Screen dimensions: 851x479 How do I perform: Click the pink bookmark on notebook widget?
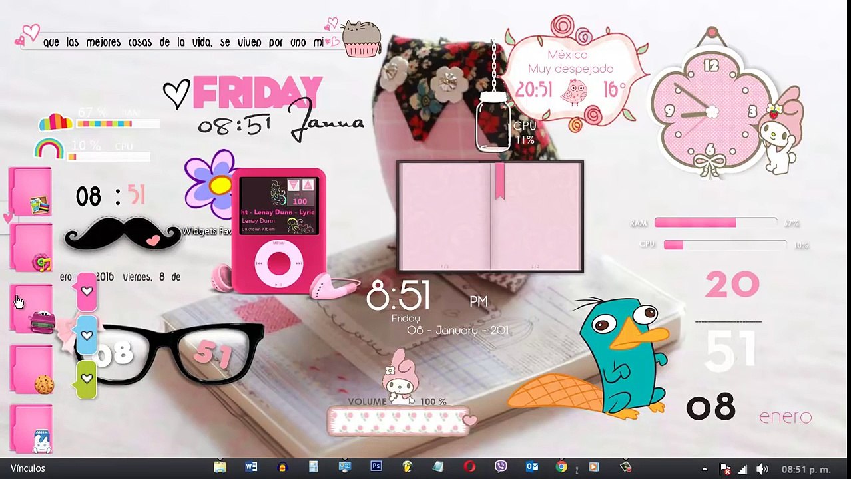499,181
